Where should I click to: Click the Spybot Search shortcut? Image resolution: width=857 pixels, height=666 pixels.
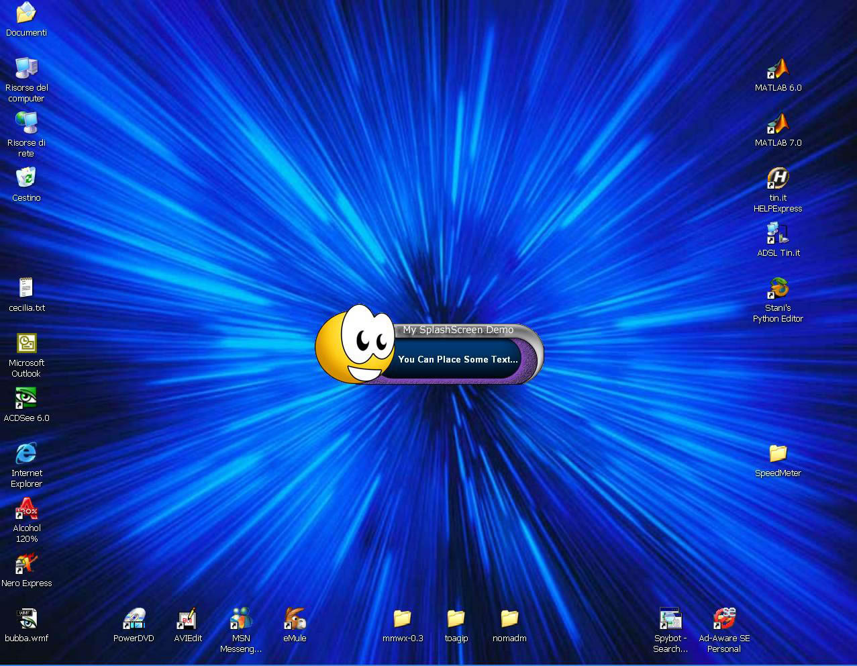670,619
